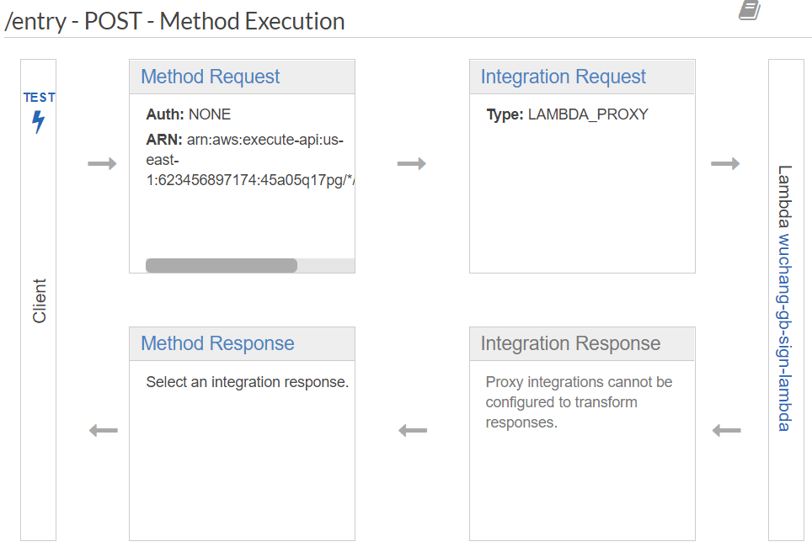
Task: Click the Auth: NONE text
Action: (x=188, y=114)
